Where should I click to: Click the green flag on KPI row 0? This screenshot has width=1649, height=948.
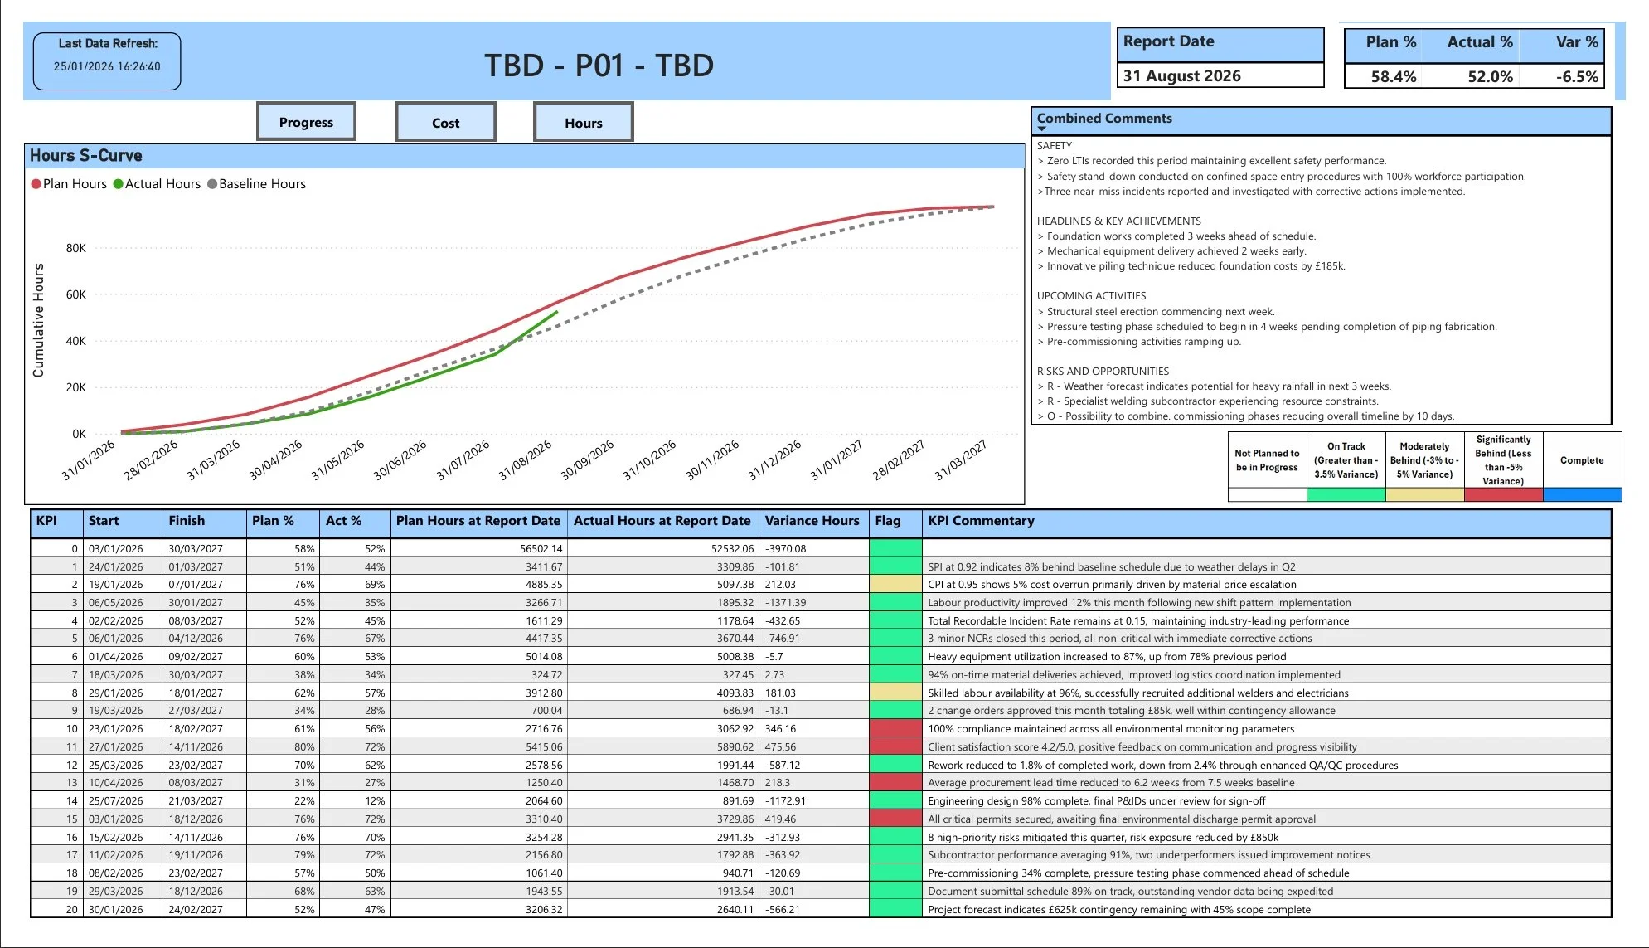point(895,548)
